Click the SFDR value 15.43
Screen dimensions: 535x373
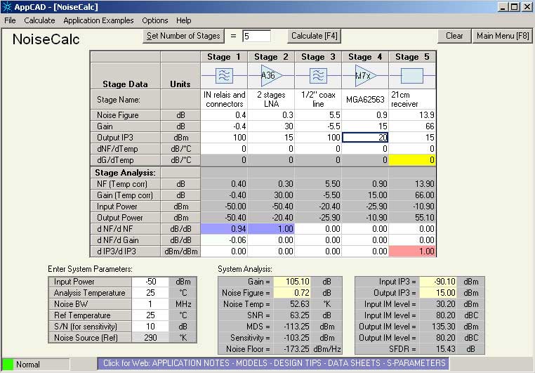[437, 349]
